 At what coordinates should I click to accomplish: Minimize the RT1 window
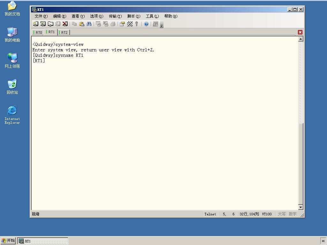(290, 10)
